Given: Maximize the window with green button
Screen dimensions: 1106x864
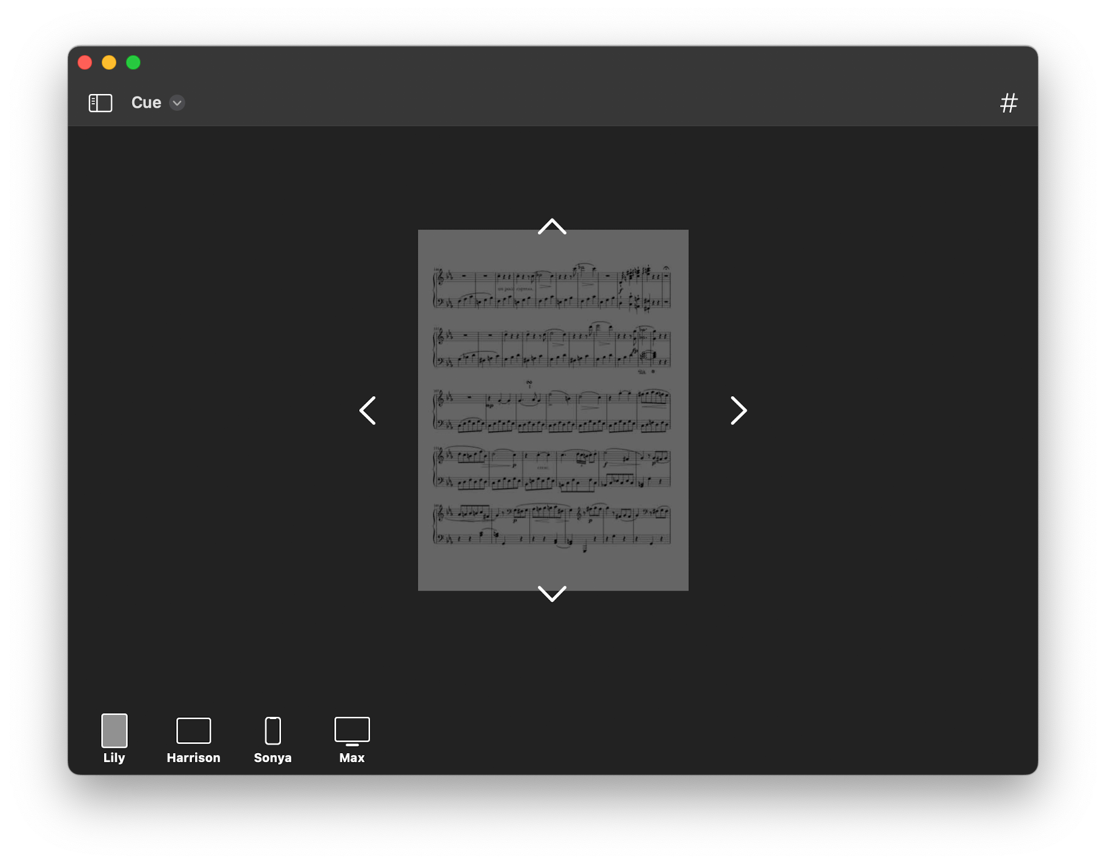Looking at the screenshot, I should [133, 62].
